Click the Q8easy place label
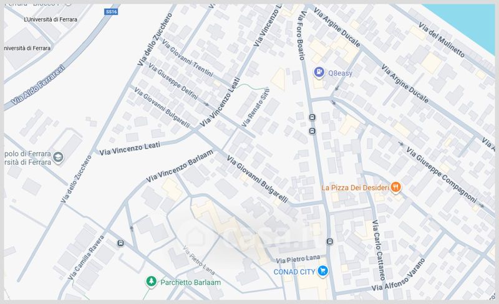499x304 pixels. (340, 73)
